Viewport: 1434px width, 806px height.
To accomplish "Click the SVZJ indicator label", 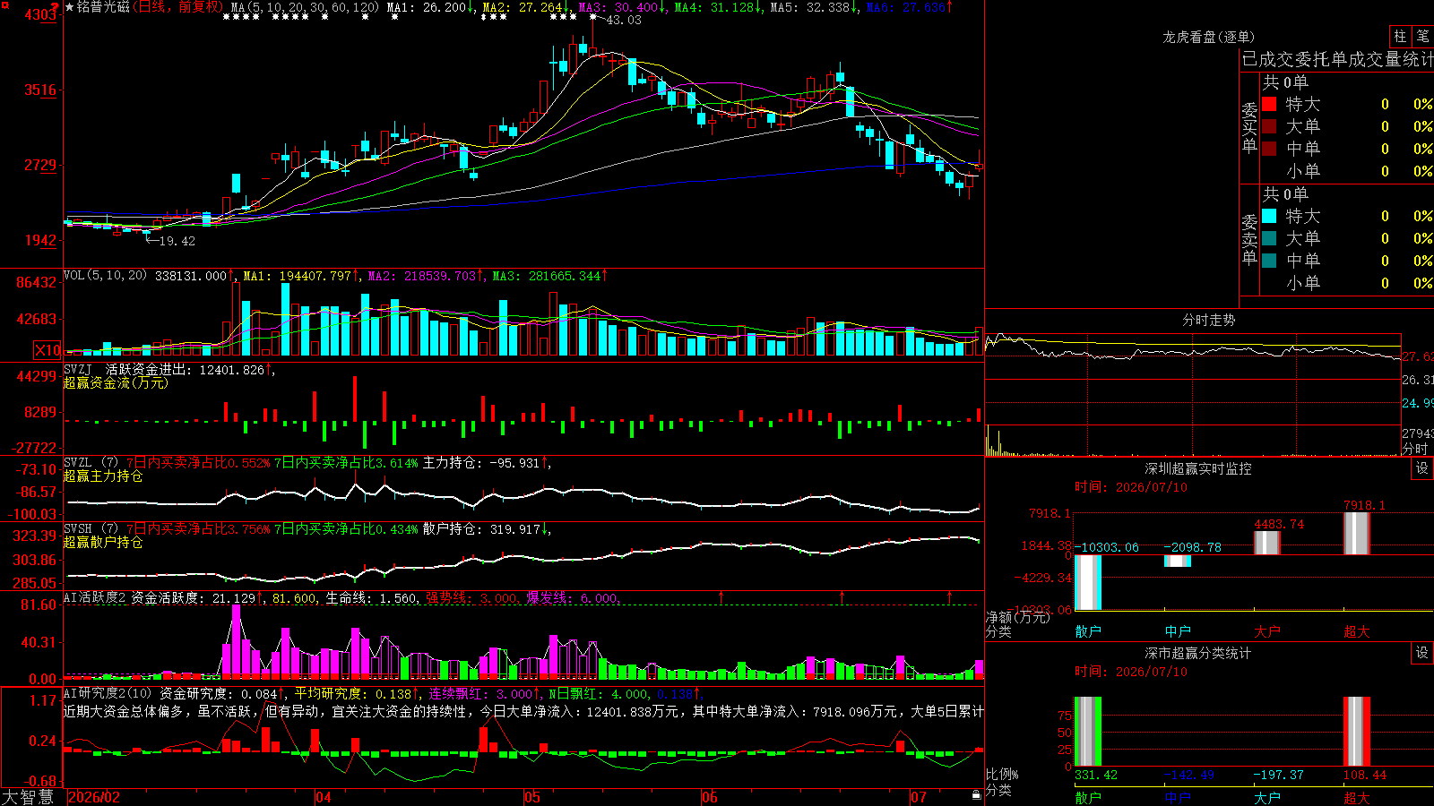I will pyautogui.click(x=77, y=369).
